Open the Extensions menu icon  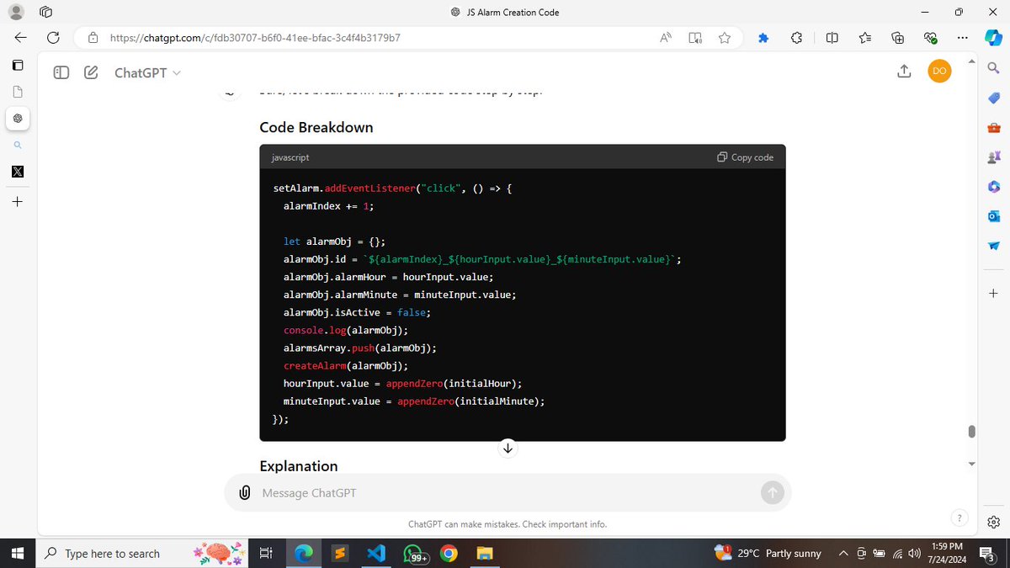[796, 38]
